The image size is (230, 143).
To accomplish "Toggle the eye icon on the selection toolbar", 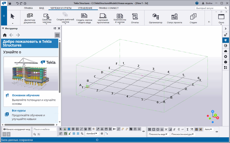I will click(143, 131).
